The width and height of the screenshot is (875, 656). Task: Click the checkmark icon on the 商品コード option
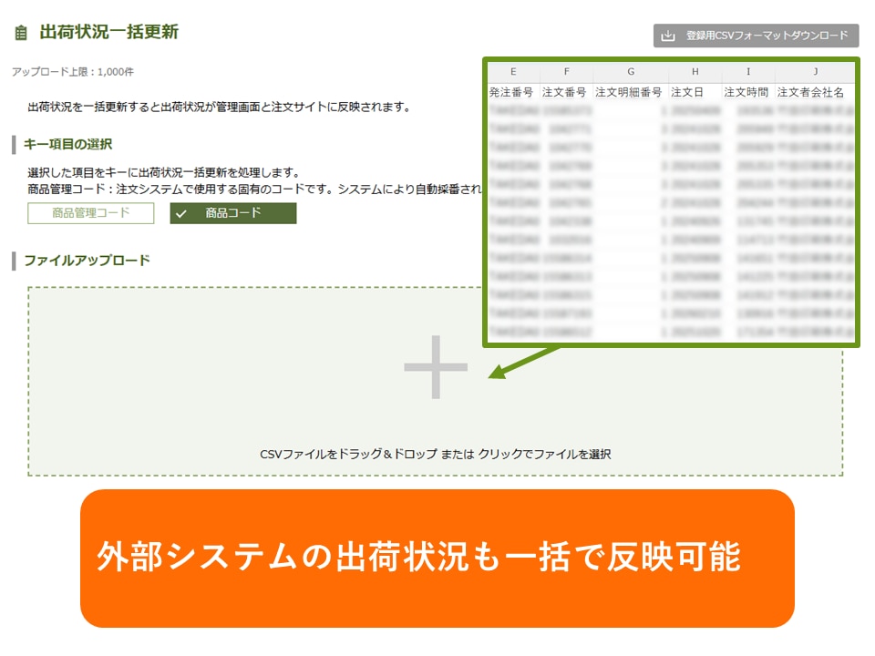point(181,213)
